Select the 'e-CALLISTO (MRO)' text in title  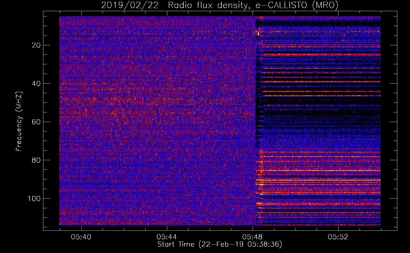tap(297, 5)
